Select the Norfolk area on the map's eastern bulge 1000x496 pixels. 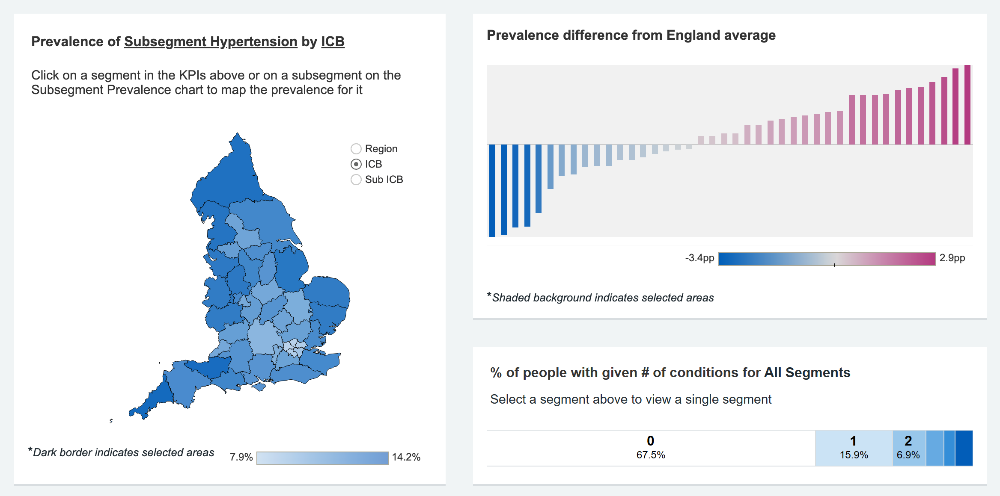327,291
